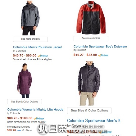
Task: Click the More Buying Choices text
Action: point(18,127)
